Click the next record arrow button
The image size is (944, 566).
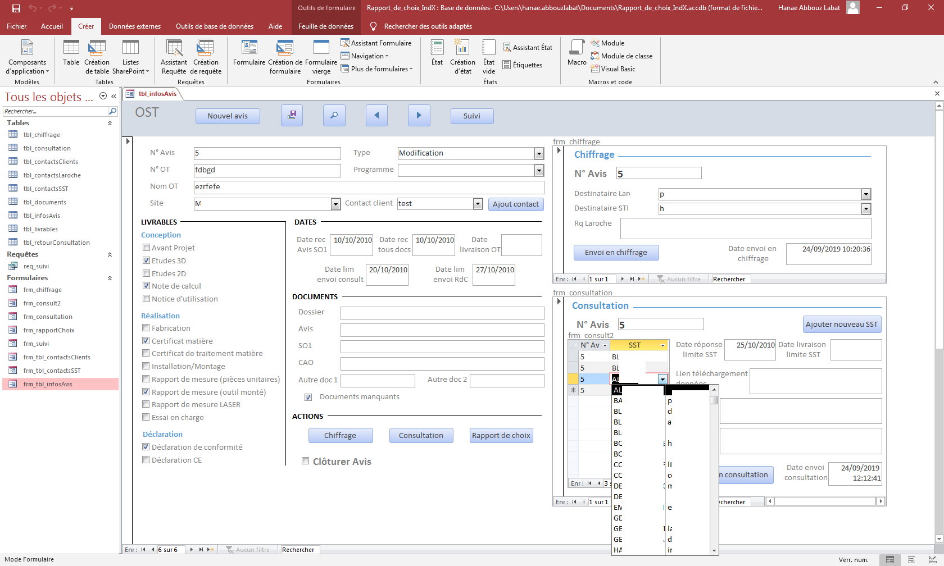click(419, 115)
